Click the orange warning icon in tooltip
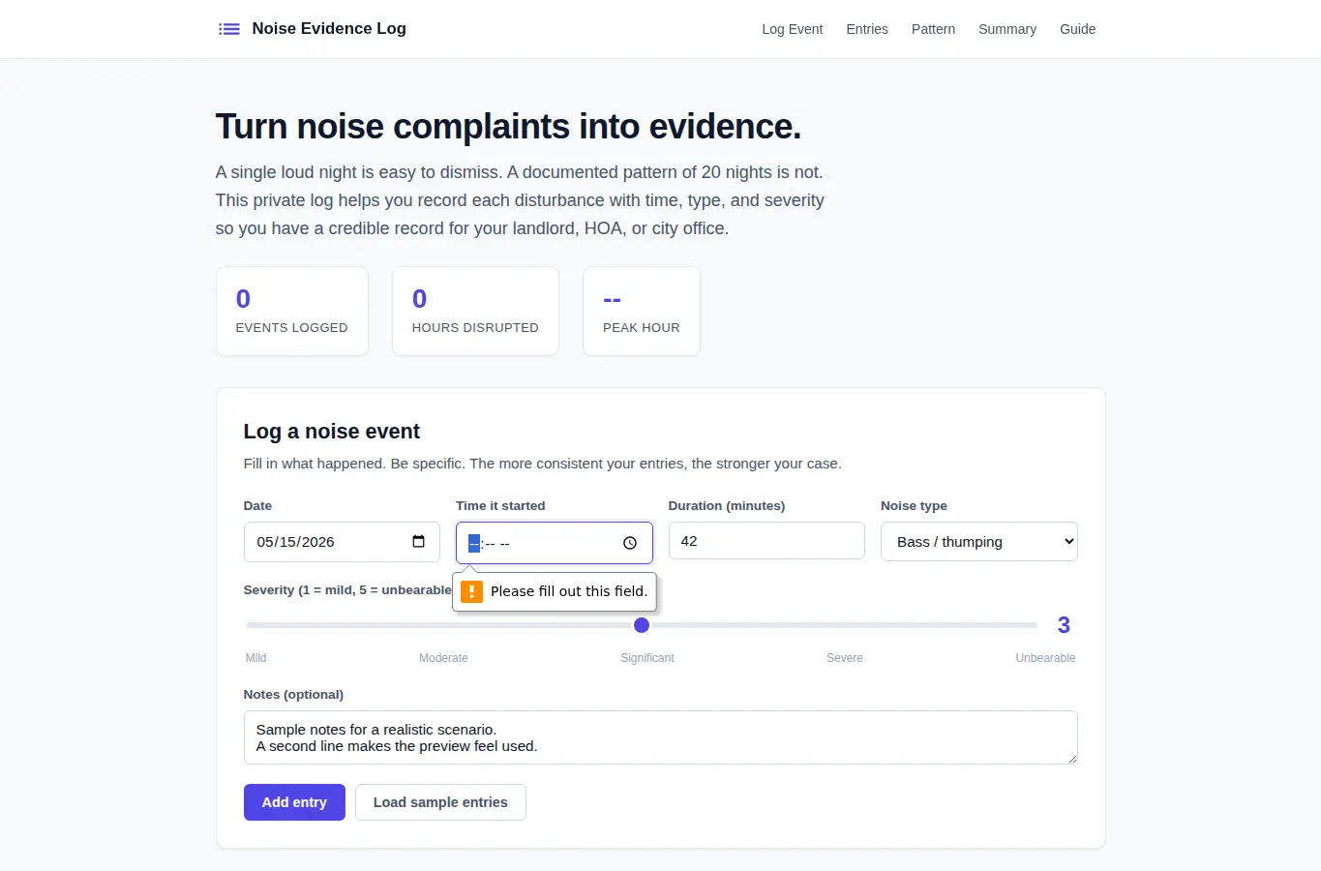The image size is (1321, 871). [x=471, y=591]
